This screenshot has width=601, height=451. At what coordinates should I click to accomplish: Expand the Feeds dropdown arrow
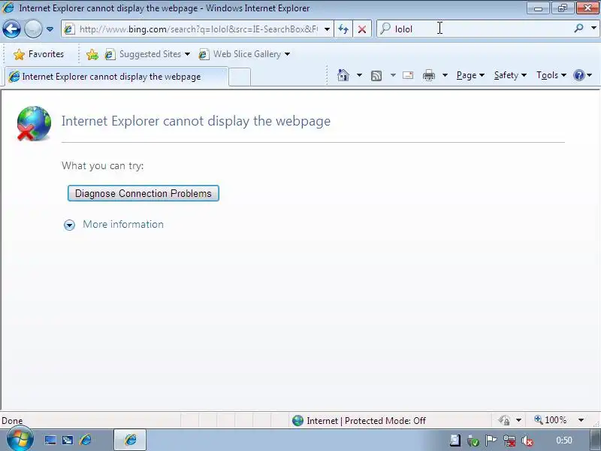coord(393,75)
